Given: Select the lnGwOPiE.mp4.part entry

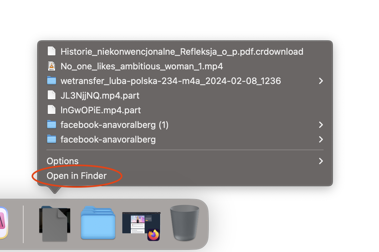Looking at the screenshot, I should pos(185,110).
